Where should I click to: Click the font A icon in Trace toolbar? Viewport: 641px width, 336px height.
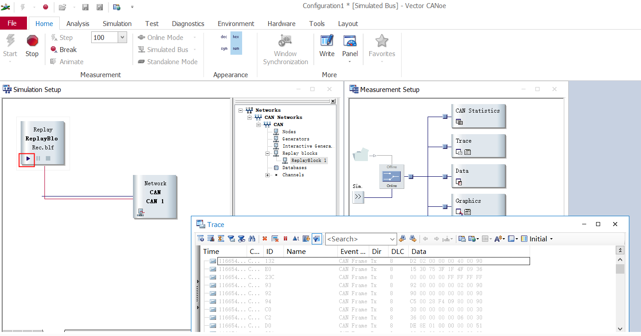[498, 239]
